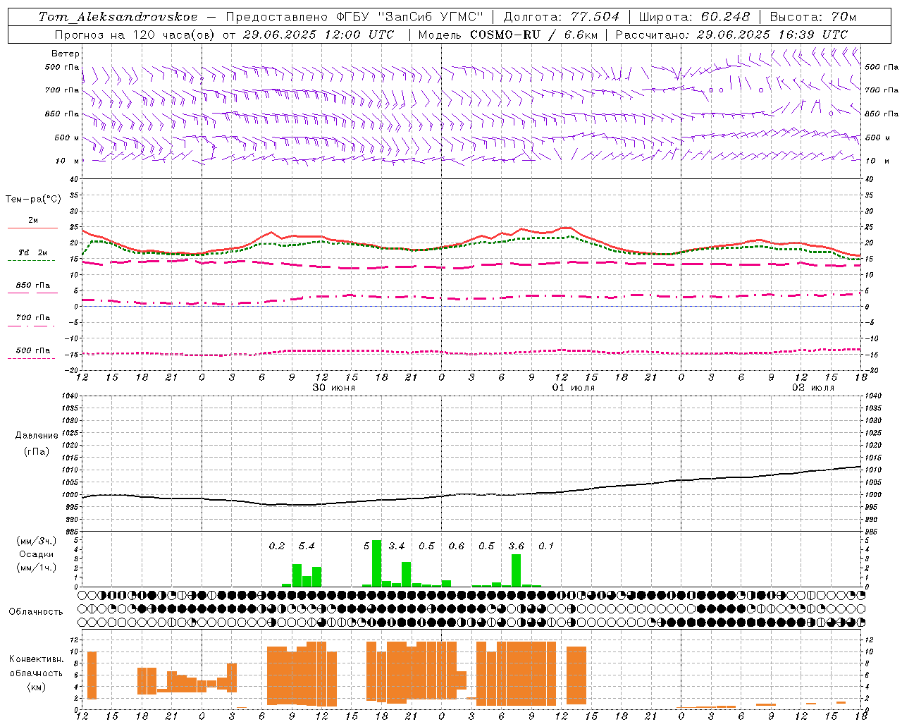This screenshot has width=902, height=722.
Task: Click the date label 30 июня
Action: 333,388
